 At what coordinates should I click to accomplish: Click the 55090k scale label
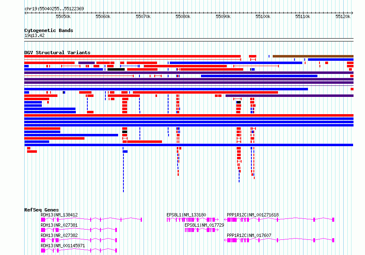tap(223, 16)
